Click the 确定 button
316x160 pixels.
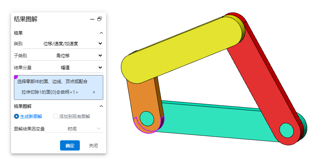coord(70,145)
